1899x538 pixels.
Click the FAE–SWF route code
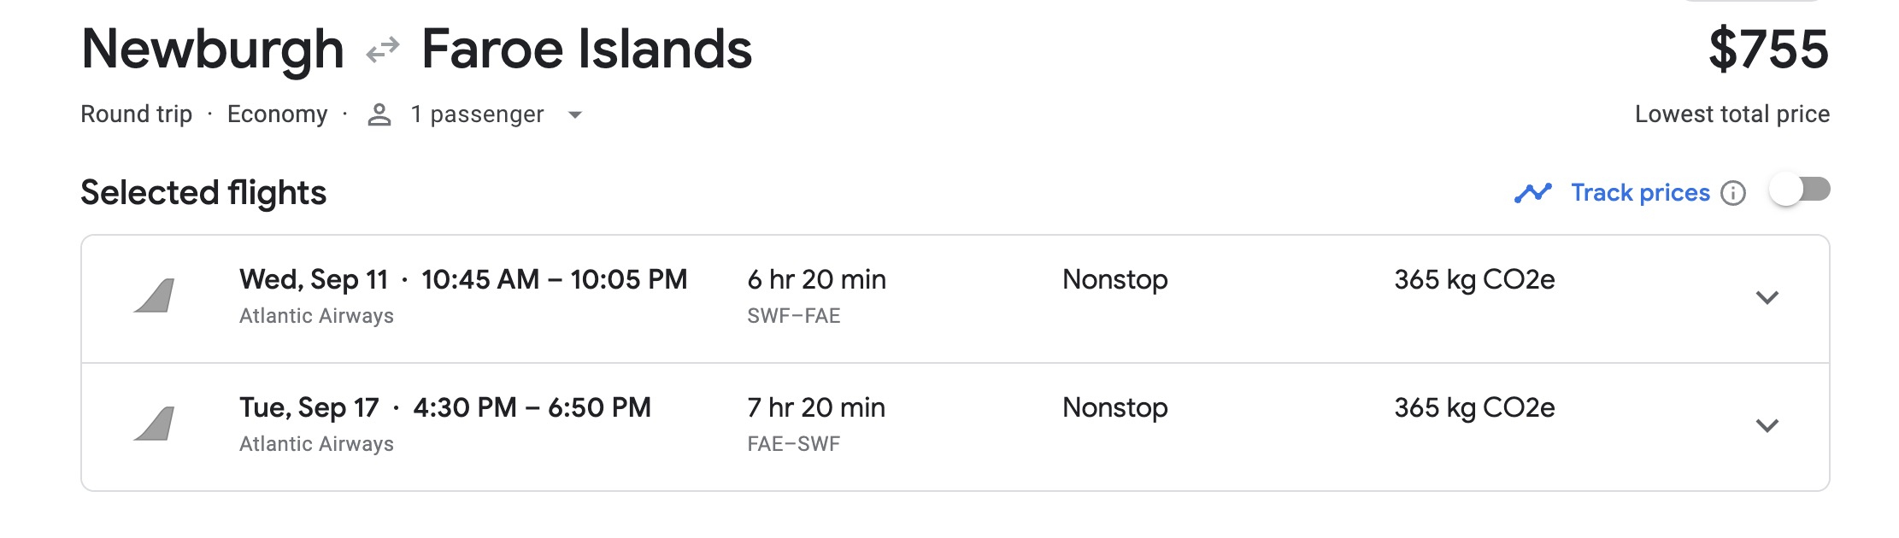[x=793, y=444]
